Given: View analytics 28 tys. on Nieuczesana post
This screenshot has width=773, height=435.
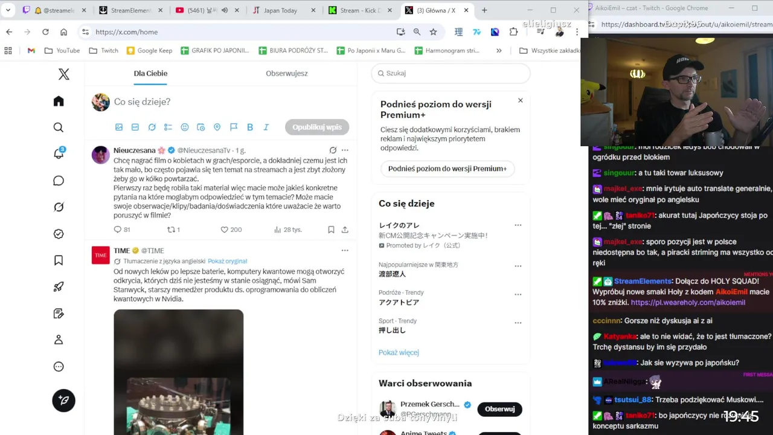Looking at the screenshot, I should 287,230.
